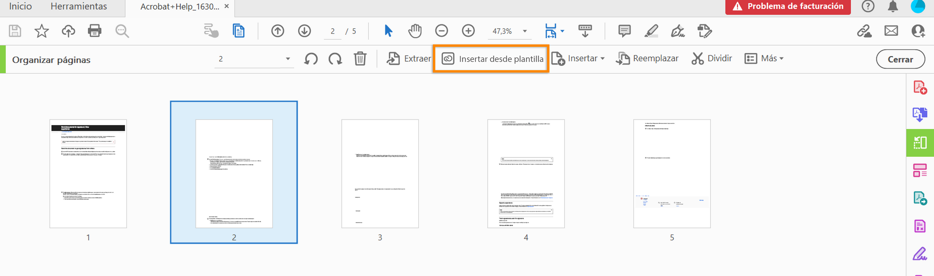Rotate selected page counterclockwise
The height and width of the screenshot is (276, 934).
(311, 59)
